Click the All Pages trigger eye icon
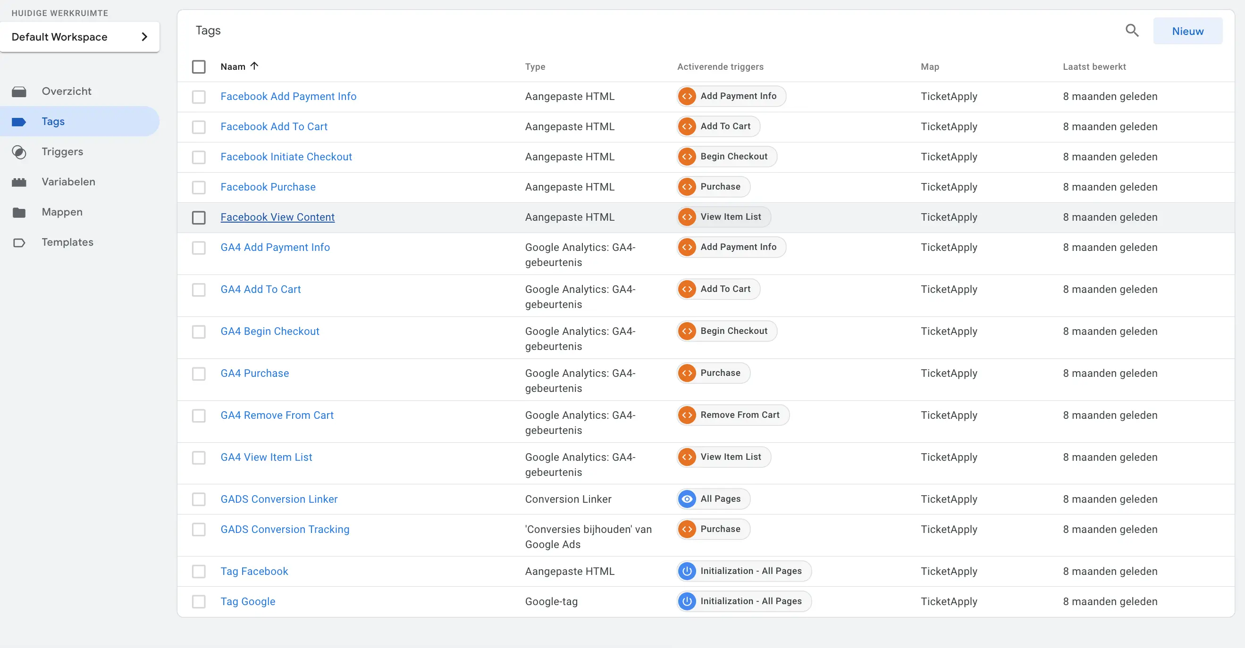 (687, 499)
